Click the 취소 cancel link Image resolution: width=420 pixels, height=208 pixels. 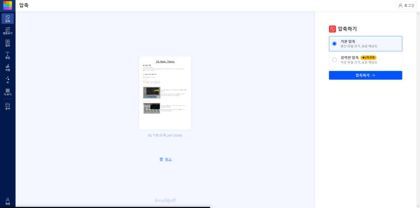166,159
